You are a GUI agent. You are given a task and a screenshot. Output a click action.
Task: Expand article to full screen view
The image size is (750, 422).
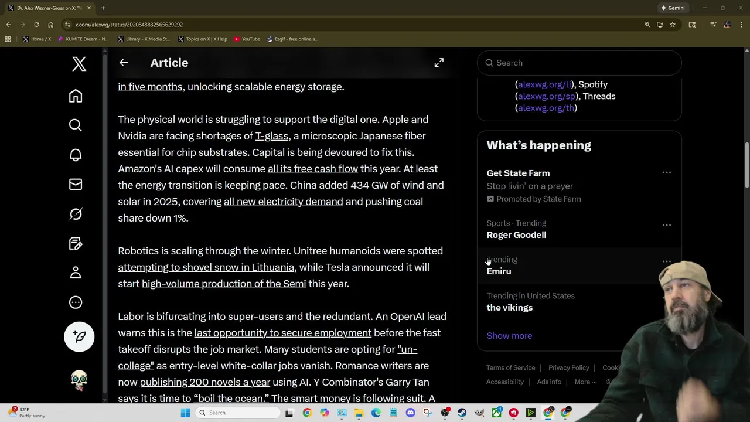click(x=439, y=63)
